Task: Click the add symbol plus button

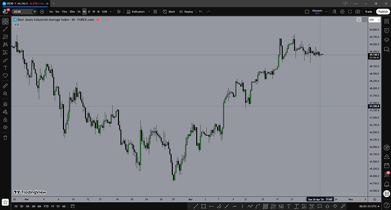Action: [42, 12]
